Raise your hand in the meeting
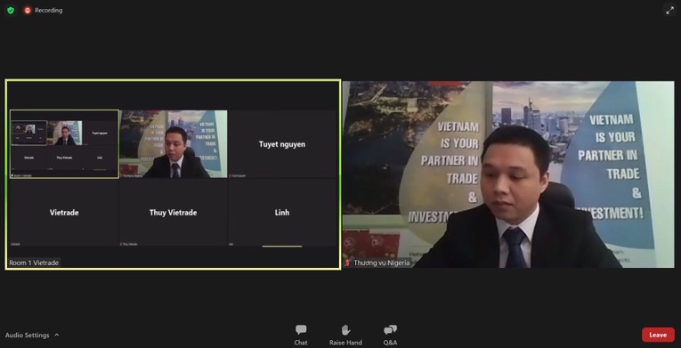The width and height of the screenshot is (681, 348). coord(345,335)
